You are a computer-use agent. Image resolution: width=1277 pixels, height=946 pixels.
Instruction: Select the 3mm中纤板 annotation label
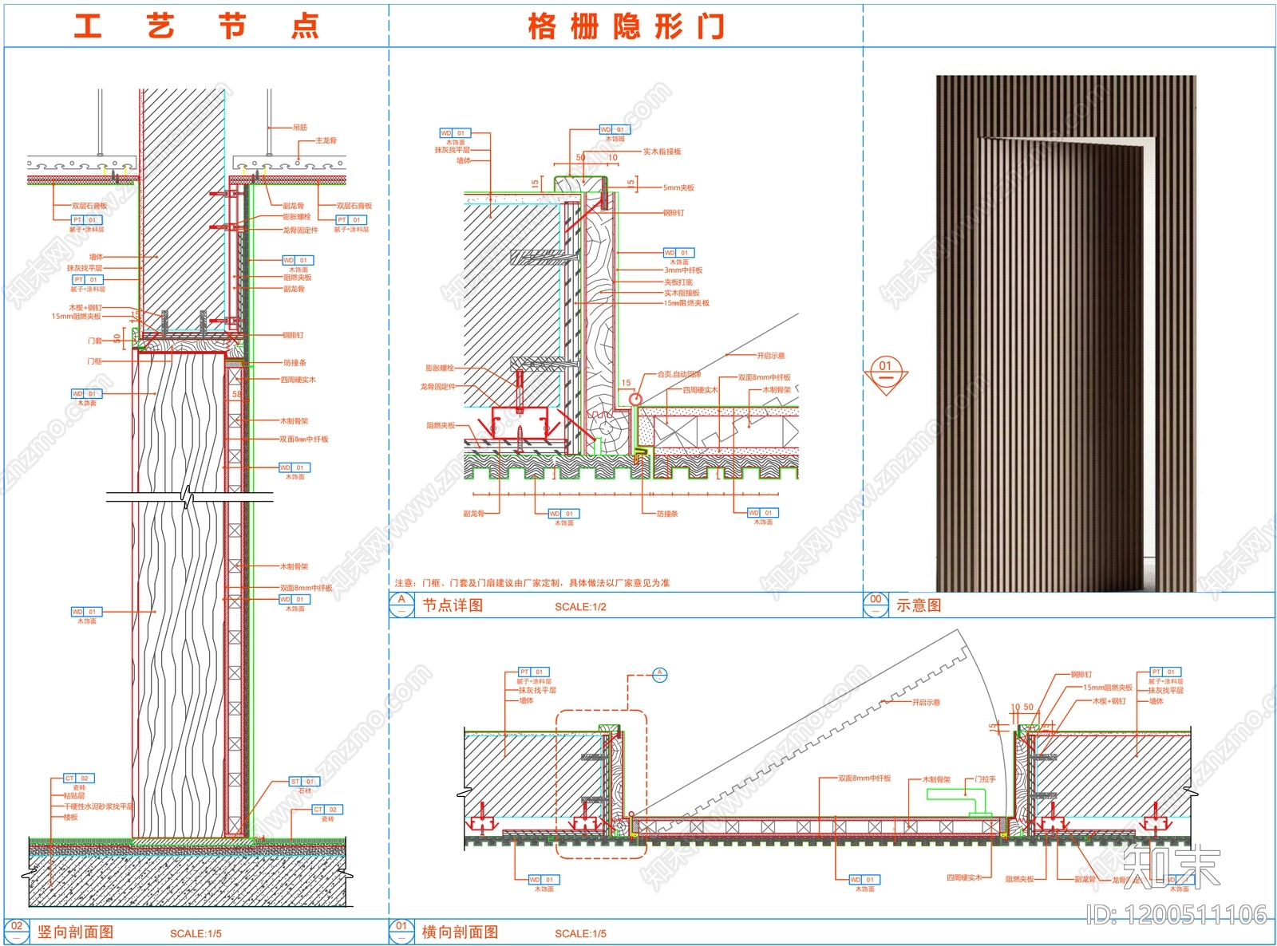pos(683,270)
